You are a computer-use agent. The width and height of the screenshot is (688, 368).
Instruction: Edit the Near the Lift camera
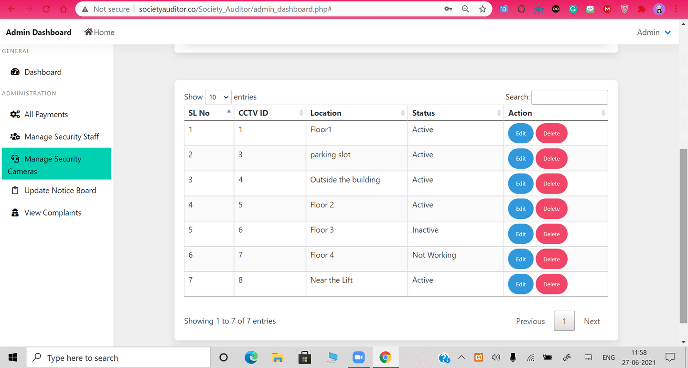(521, 284)
